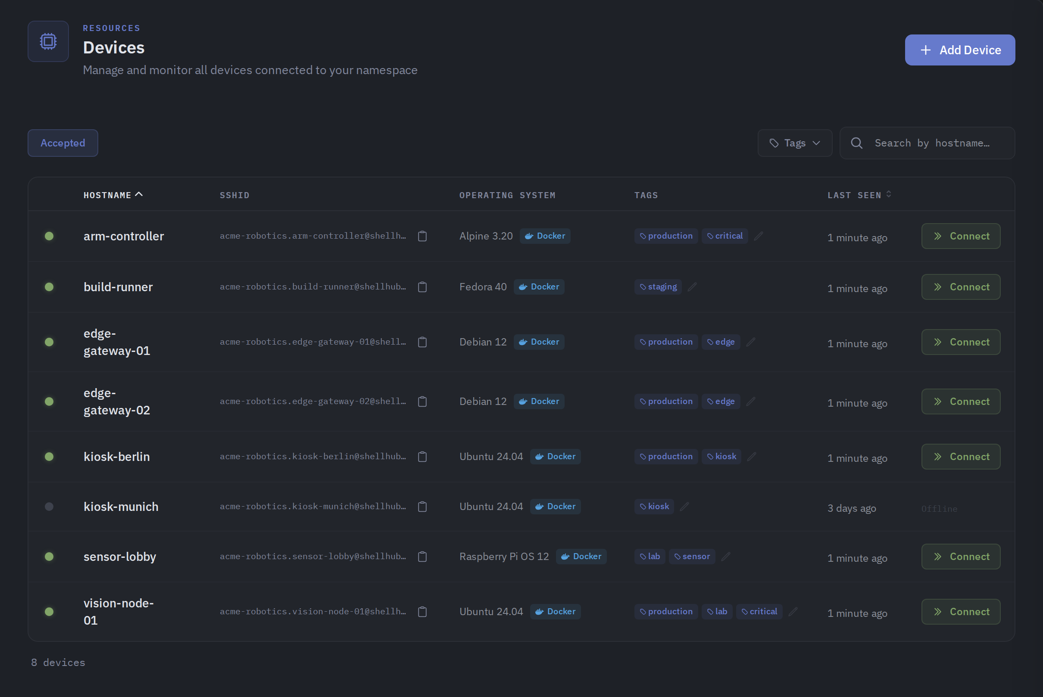Click the critical tag on arm-controller

click(724, 236)
